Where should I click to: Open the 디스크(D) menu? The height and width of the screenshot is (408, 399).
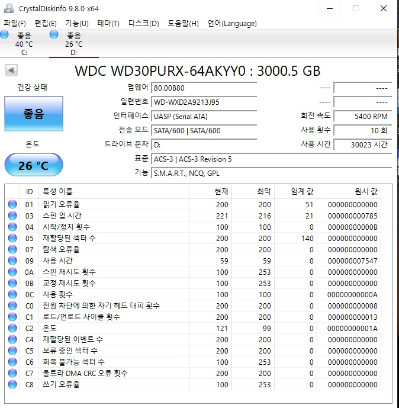pyautogui.click(x=144, y=24)
